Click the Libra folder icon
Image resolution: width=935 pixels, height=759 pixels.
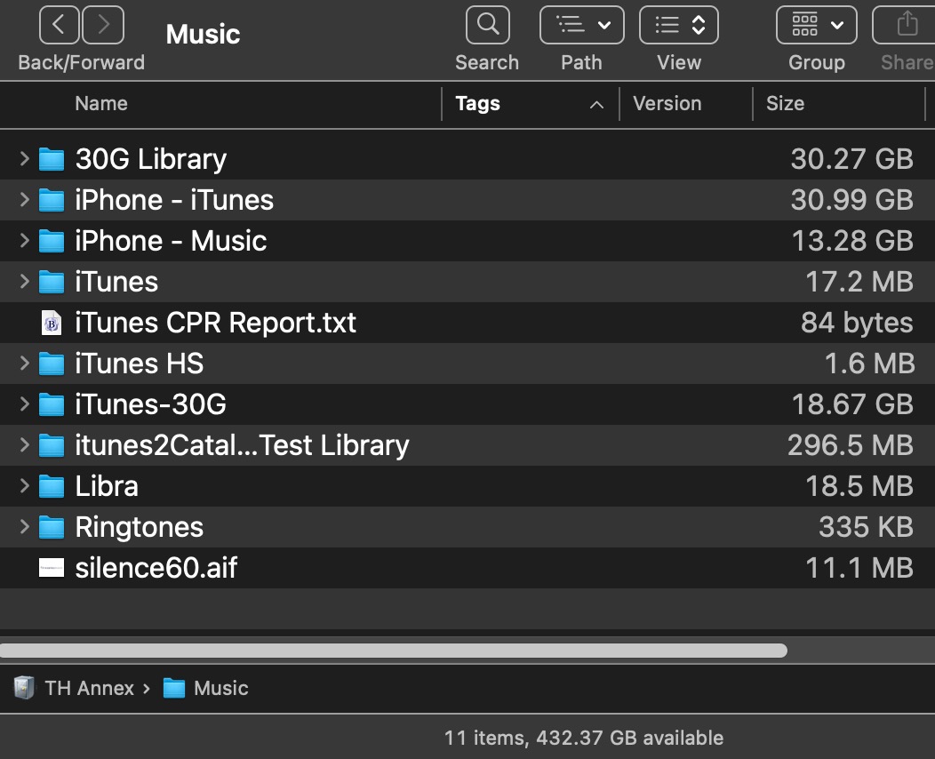point(52,486)
